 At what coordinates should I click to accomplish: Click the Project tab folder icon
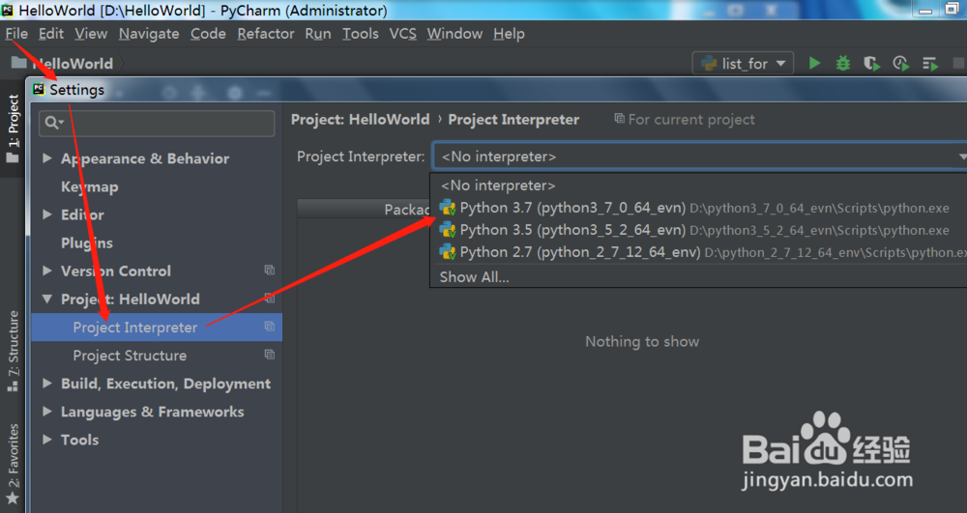click(12, 158)
